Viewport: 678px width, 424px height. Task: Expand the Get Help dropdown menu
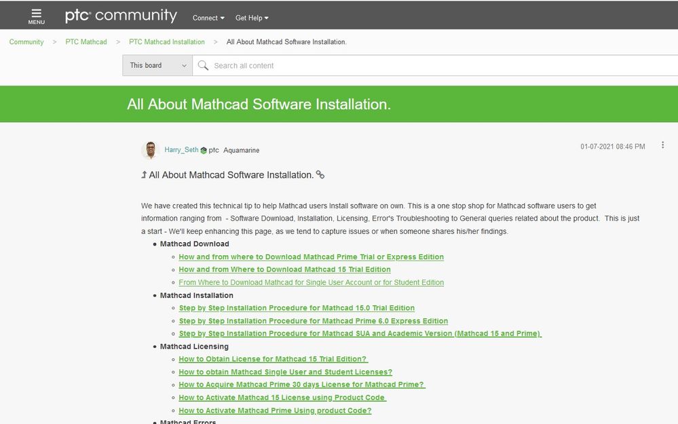pyautogui.click(x=252, y=18)
